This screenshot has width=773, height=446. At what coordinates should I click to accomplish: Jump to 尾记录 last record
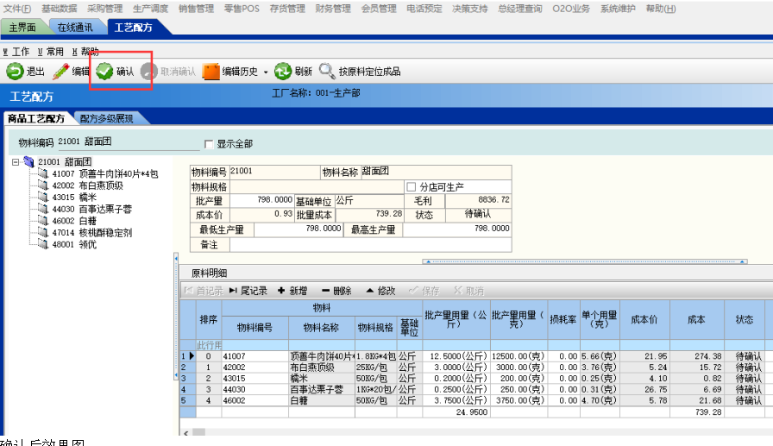coord(248,291)
